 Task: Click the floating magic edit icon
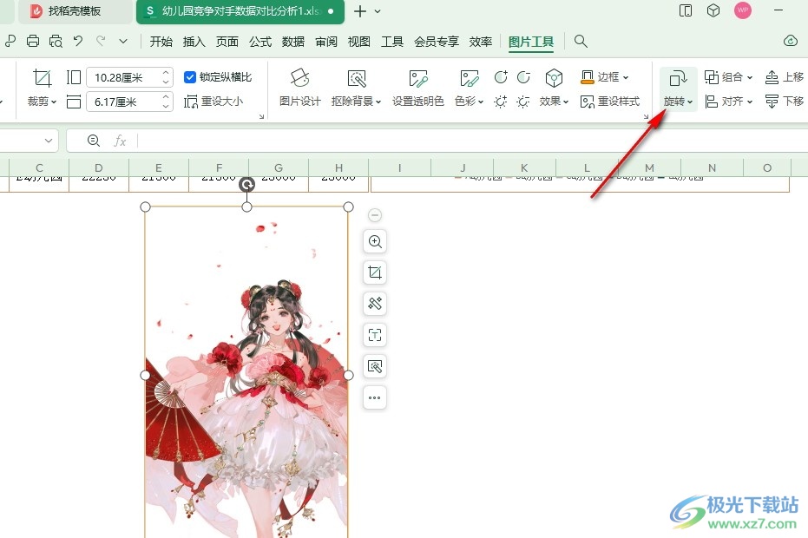(x=375, y=304)
